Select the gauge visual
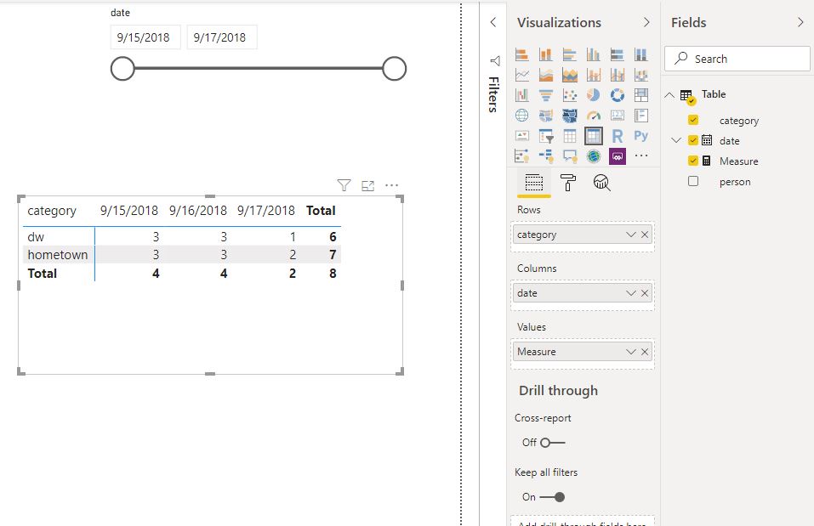This screenshot has width=814, height=526. click(x=594, y=116)
